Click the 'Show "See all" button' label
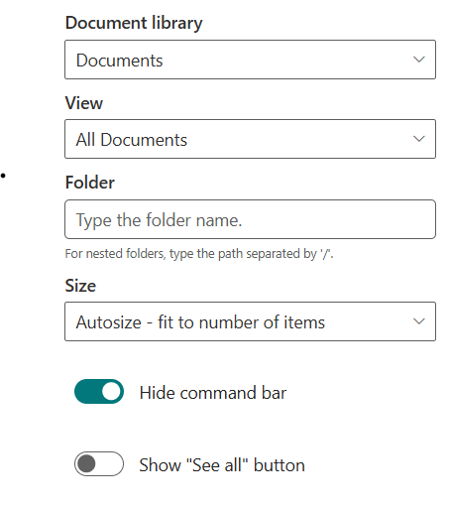Image resolution: width=449 pixels, height=506 pixels. click(222, 465)
